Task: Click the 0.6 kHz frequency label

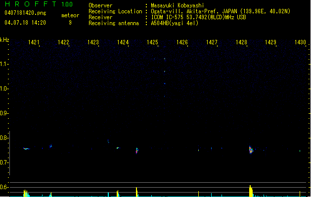Action: (x=3, y=187)
